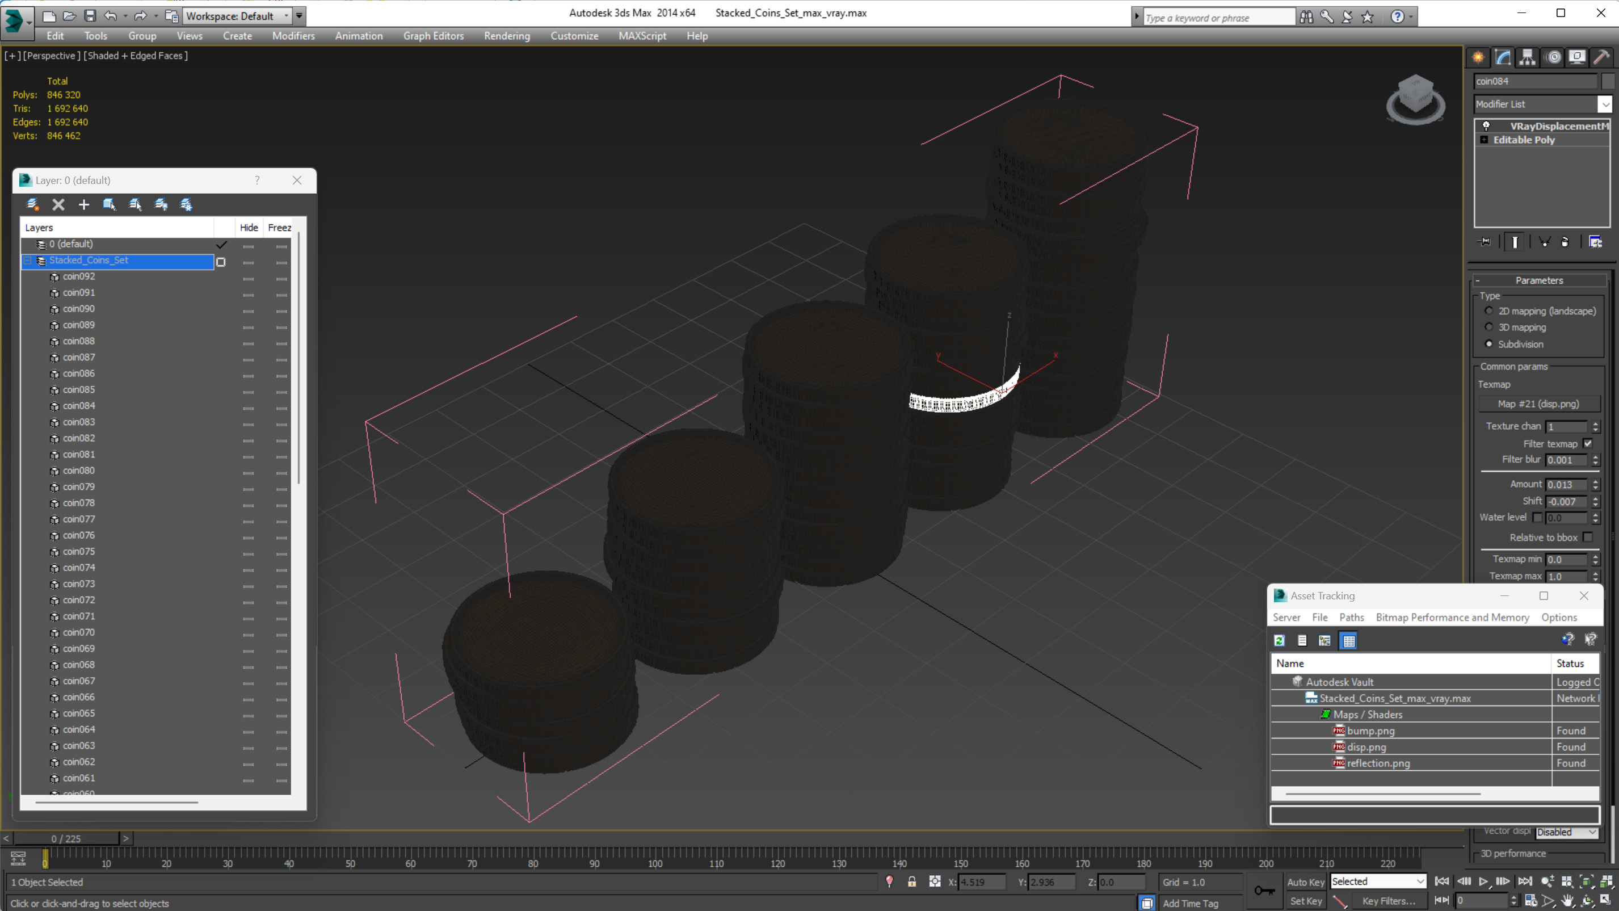Open the Help icon dropdown arrow
1619x911 pixels.
pos(1411,17)
